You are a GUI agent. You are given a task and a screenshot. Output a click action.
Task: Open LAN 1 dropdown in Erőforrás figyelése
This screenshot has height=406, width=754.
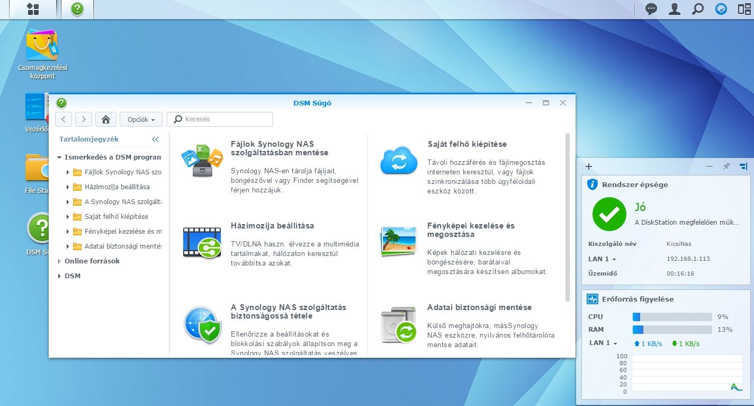[604, 343]
